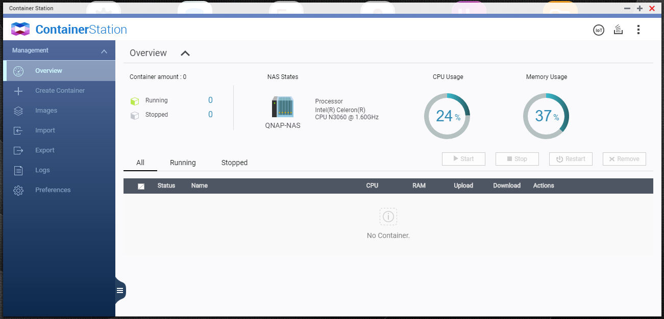Screen dimensions: 664x319
Task: Click the Restart button
Action: (x=571, y=159)
